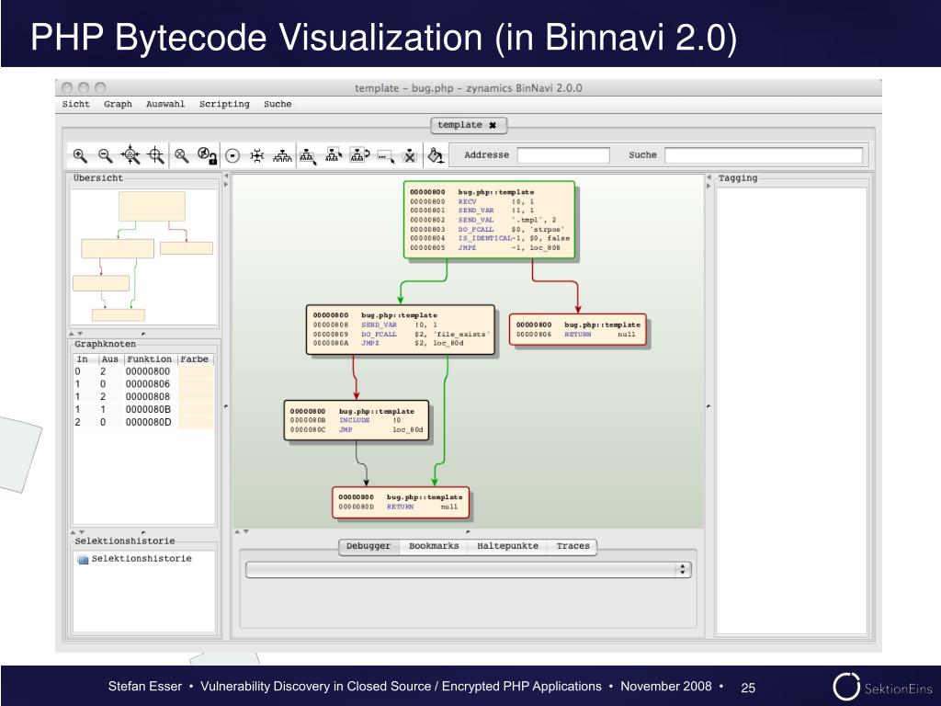Image resolution: width=941 pixels, height=706 pixels.
Task: Click the JMPZ loc_808 instruction line
Action: (485, 248)
